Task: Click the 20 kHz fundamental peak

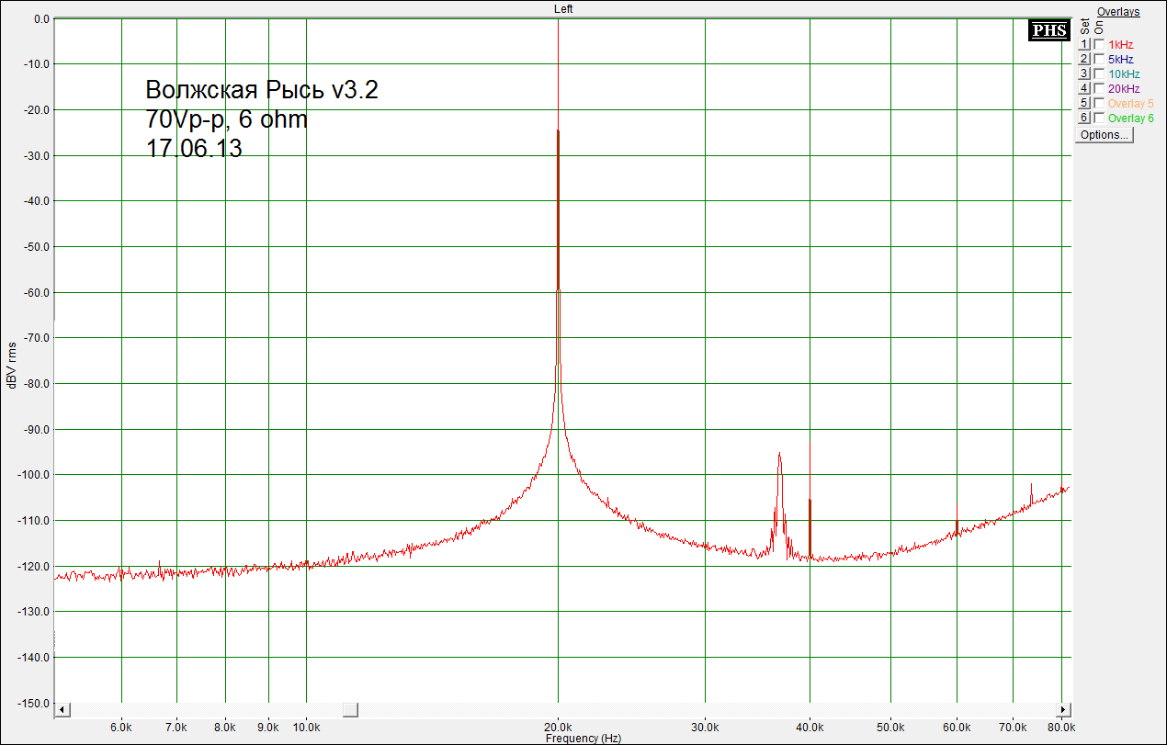Action: pos(558,211)
